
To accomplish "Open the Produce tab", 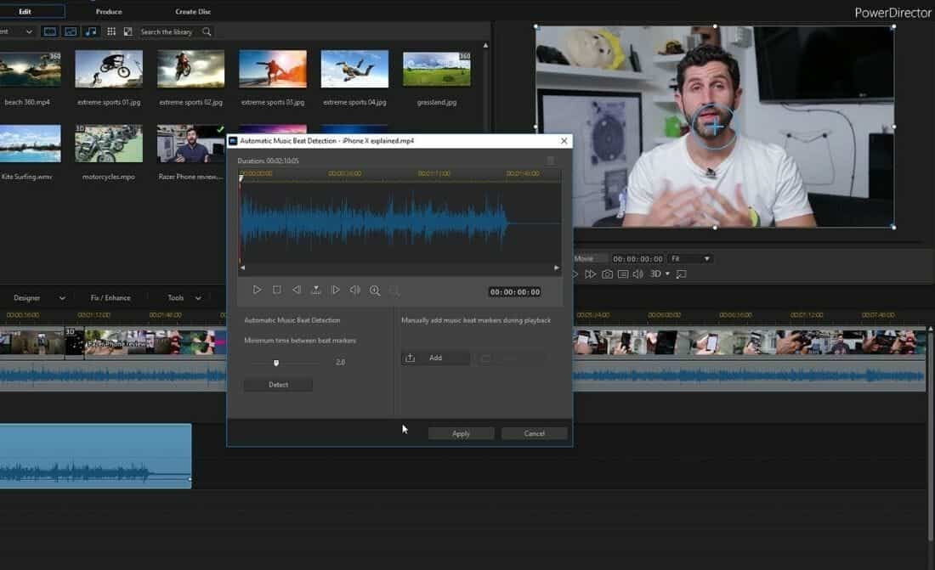I will click(109, 11).
